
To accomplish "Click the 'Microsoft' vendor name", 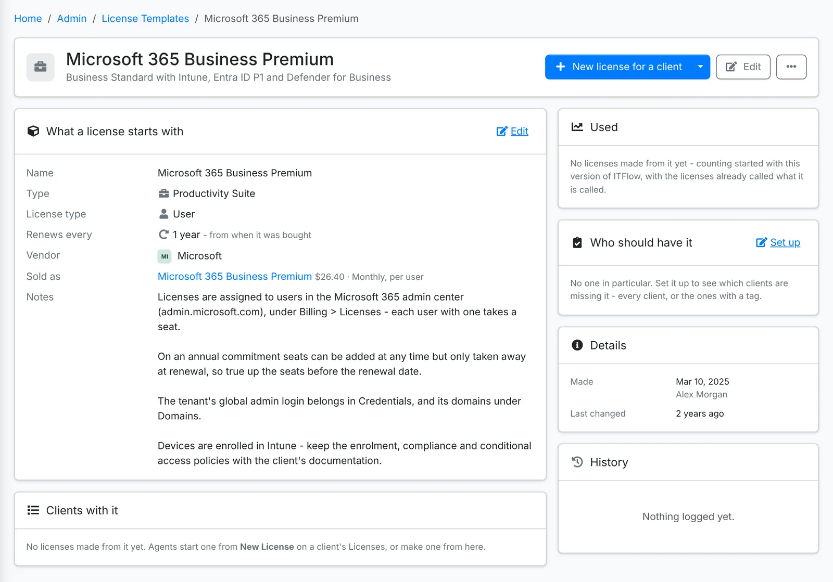I will click(199, 256).
